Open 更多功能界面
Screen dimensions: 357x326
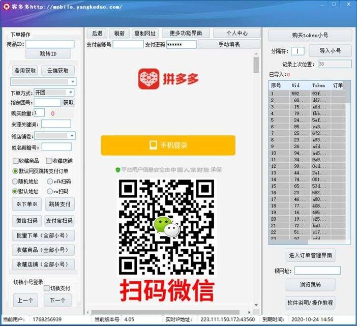(186, 33)
